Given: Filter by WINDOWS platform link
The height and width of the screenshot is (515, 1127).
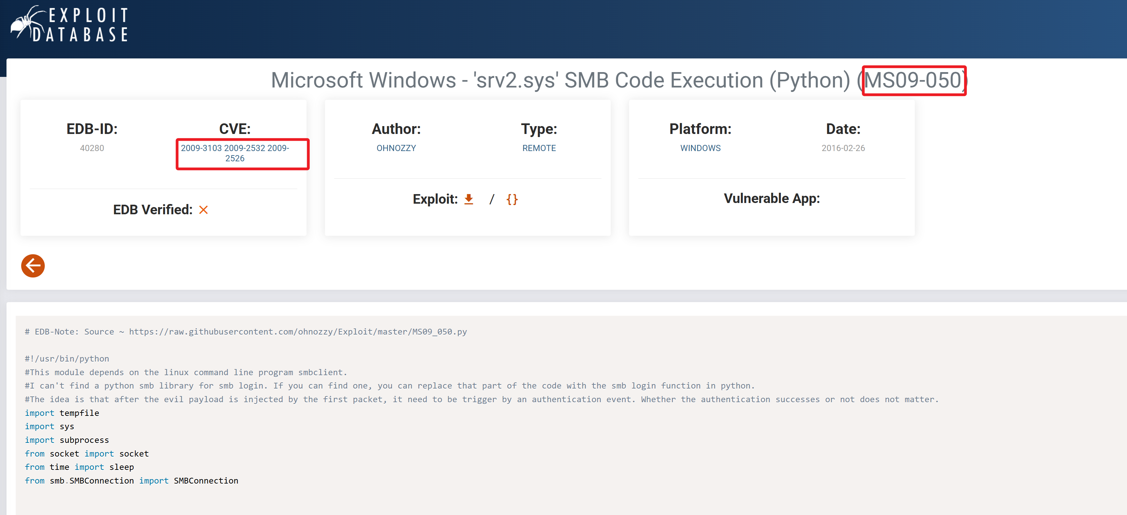Looking at the screenshot, I should [700, 148].
